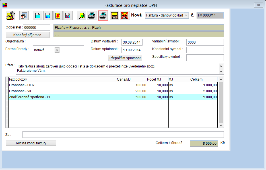Click the Text na konci faktury button
266x170 pixels.
point(31,143)
